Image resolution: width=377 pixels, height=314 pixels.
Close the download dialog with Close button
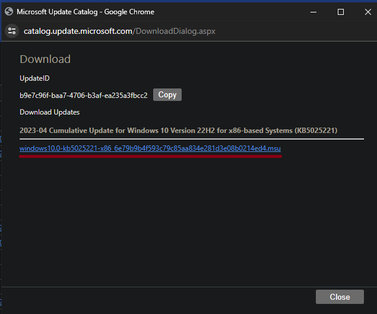(x=340, y=297)
